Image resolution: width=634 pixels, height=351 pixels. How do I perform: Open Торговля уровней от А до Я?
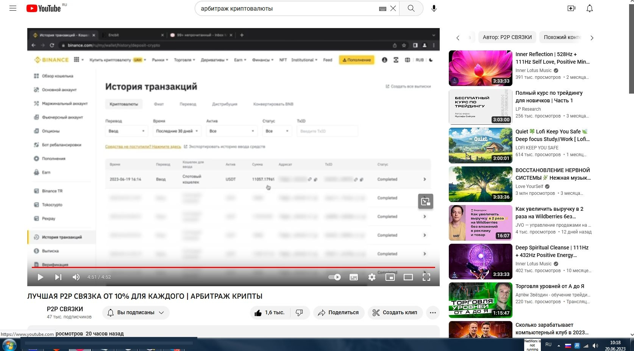click(x=550, y=286)
